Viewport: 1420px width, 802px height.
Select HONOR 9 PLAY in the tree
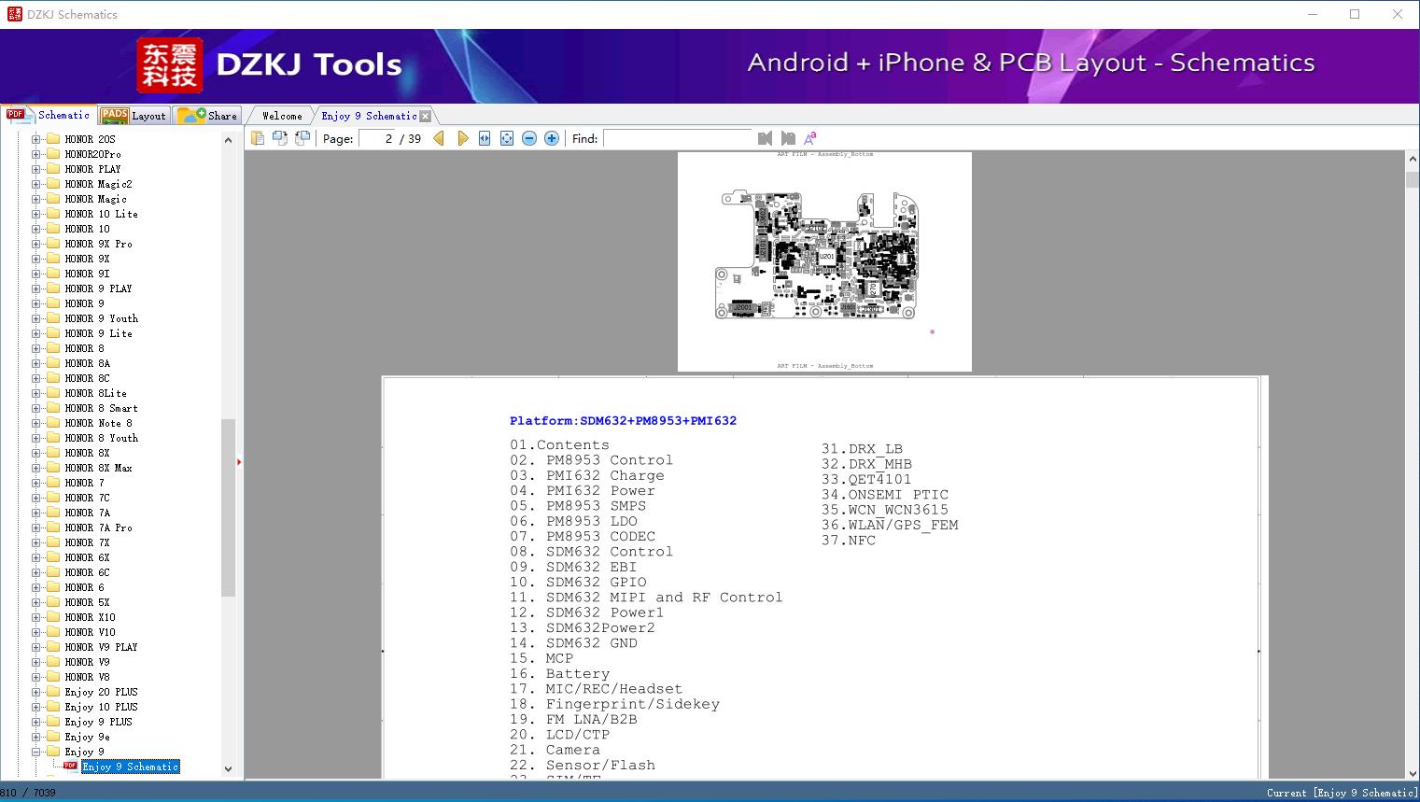[98, 288]
